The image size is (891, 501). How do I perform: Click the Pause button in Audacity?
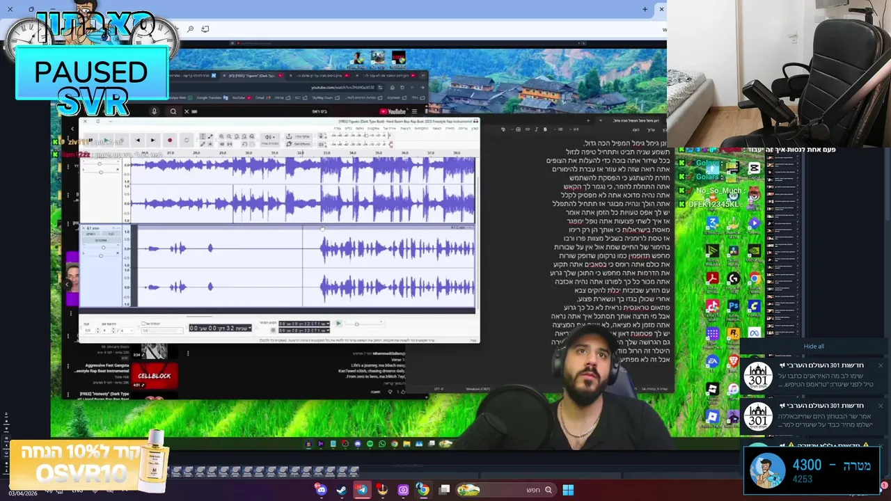click(90, 140)
